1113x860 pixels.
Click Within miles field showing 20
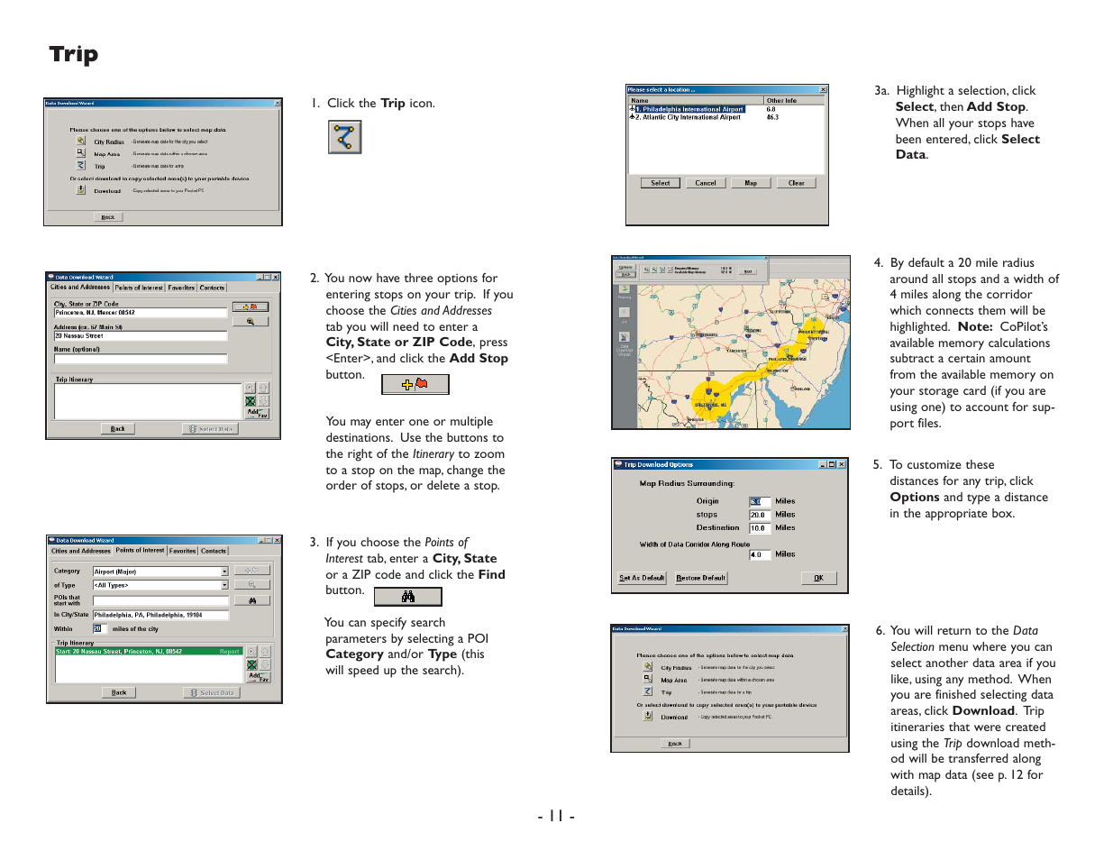100,629
